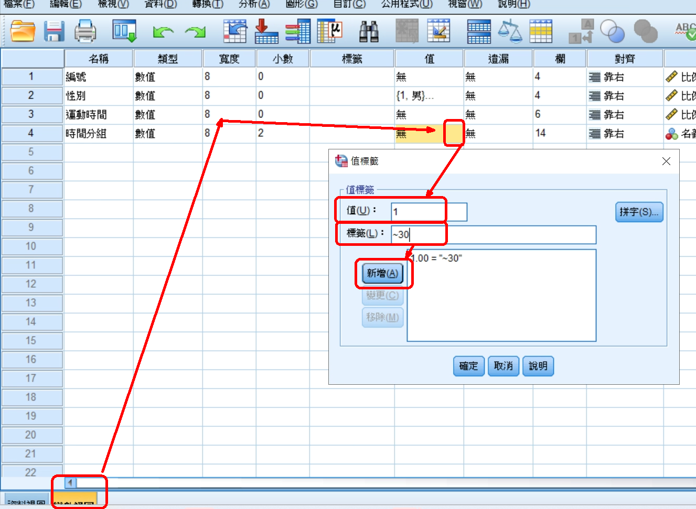Run spell check with ABC icon
Screen dimensions: 696x509
pos(686,31)
